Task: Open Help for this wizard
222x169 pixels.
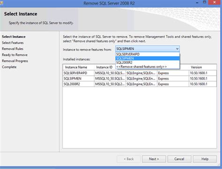Action: [x=205, y=159]
